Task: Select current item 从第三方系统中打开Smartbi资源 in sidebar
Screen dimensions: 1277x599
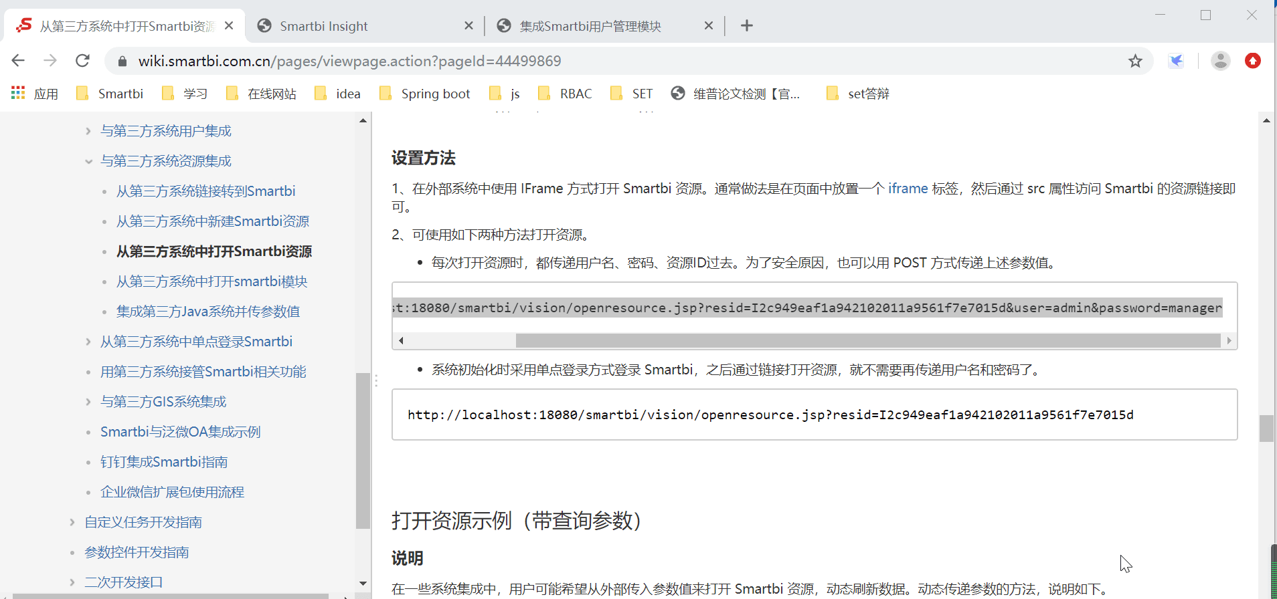Action: tap(214, 251)
